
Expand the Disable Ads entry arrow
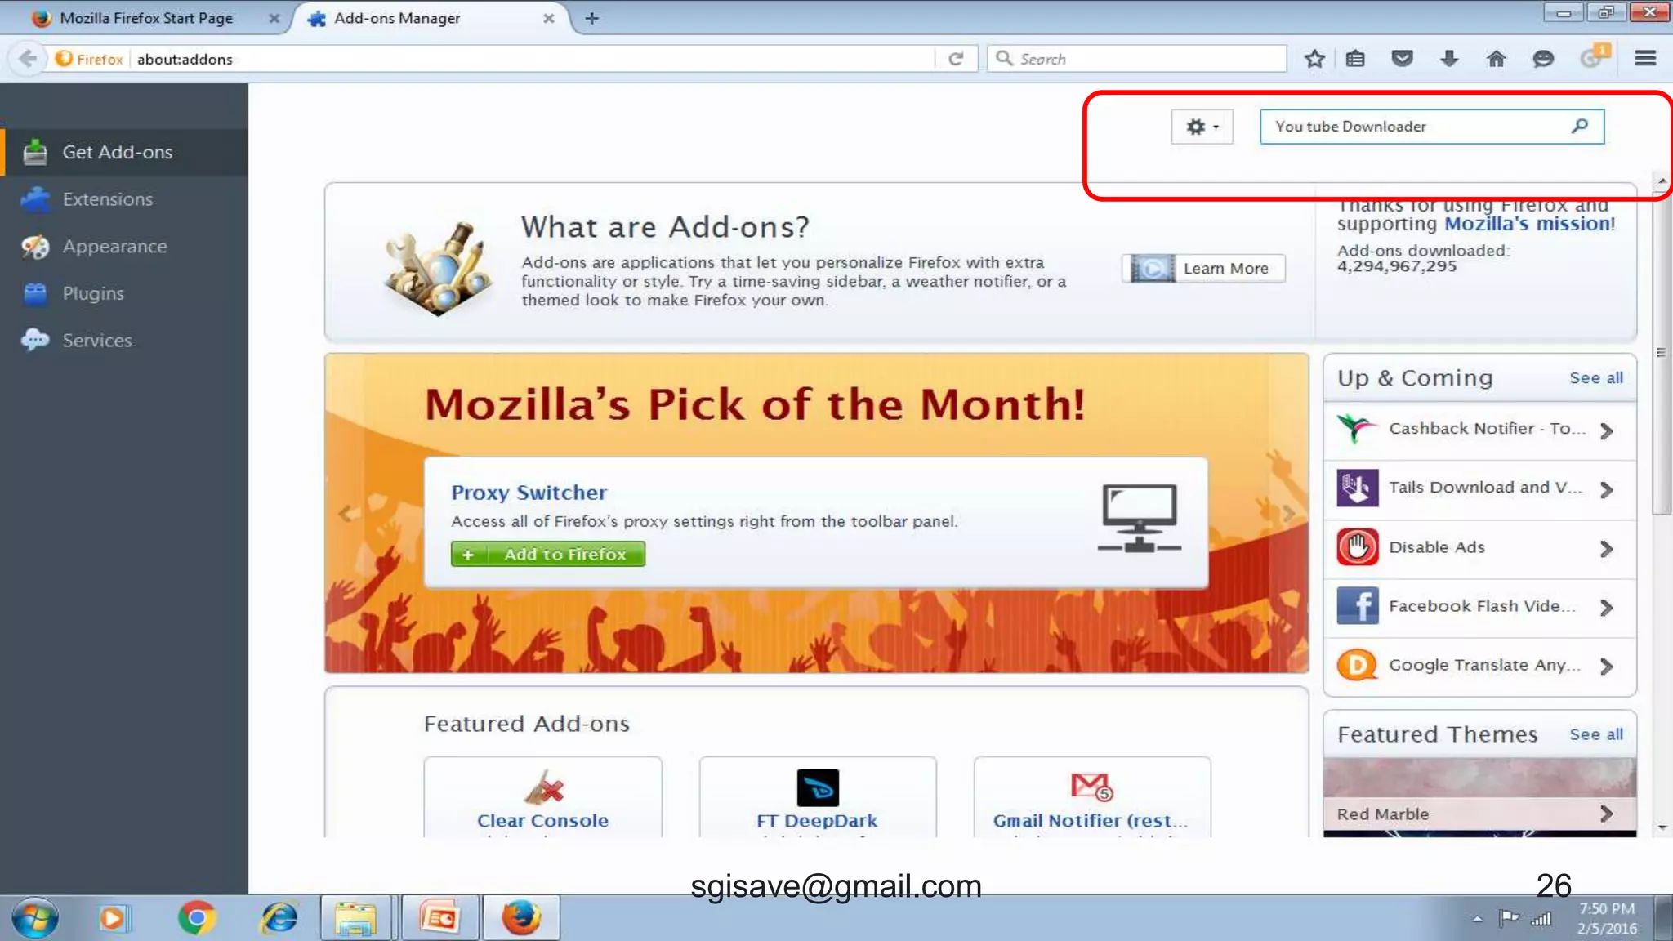pyautogui.click(x=1606, y=548)
